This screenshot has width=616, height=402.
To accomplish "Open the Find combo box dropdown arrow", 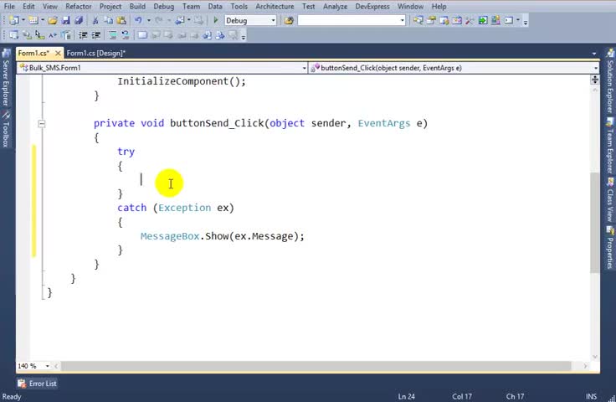I will (x=403, y=20).
